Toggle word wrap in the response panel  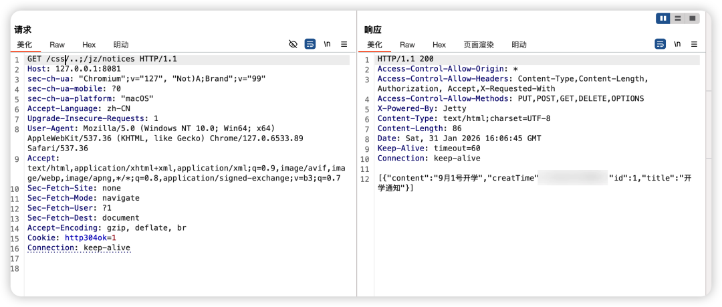660,44
